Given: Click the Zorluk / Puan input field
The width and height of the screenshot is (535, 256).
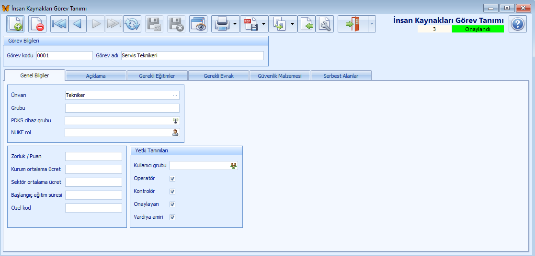Looking at the screenshot, I should [93, 156].
